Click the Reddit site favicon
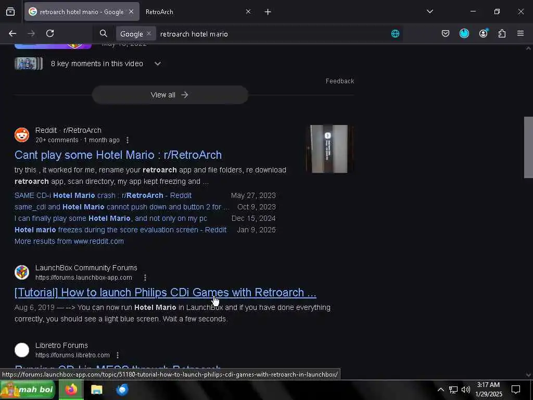The image size is (533, 400). point(22,135)
